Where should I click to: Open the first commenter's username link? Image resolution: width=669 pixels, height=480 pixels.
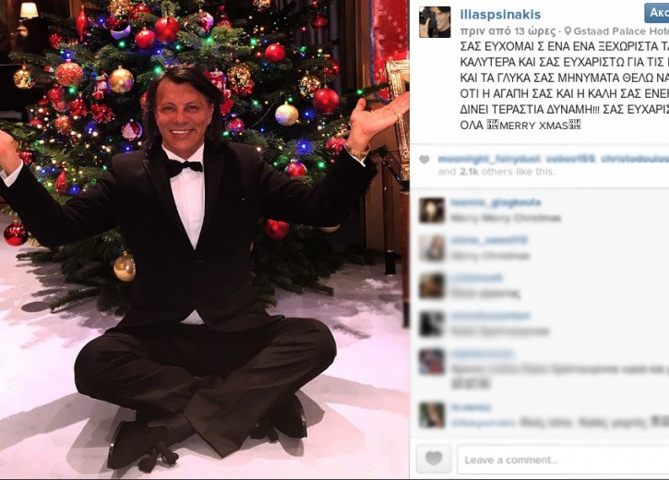click(x=496, y=203)
